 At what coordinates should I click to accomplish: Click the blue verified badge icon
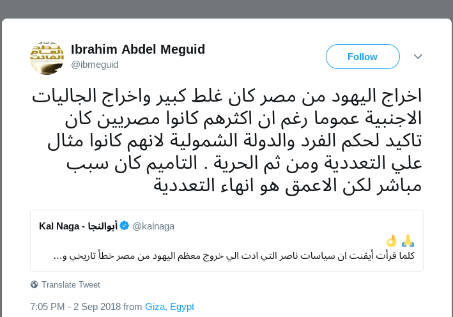point(125,226)
